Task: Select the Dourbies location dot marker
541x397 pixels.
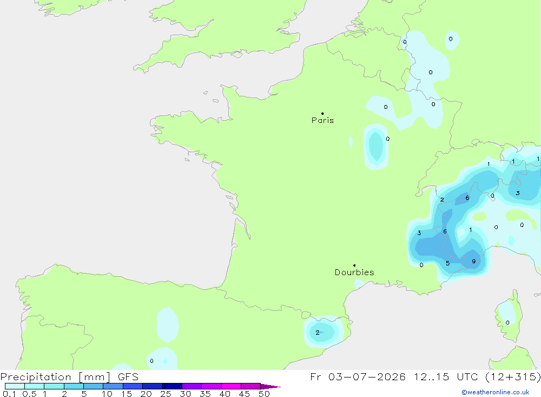Action: 354,265
